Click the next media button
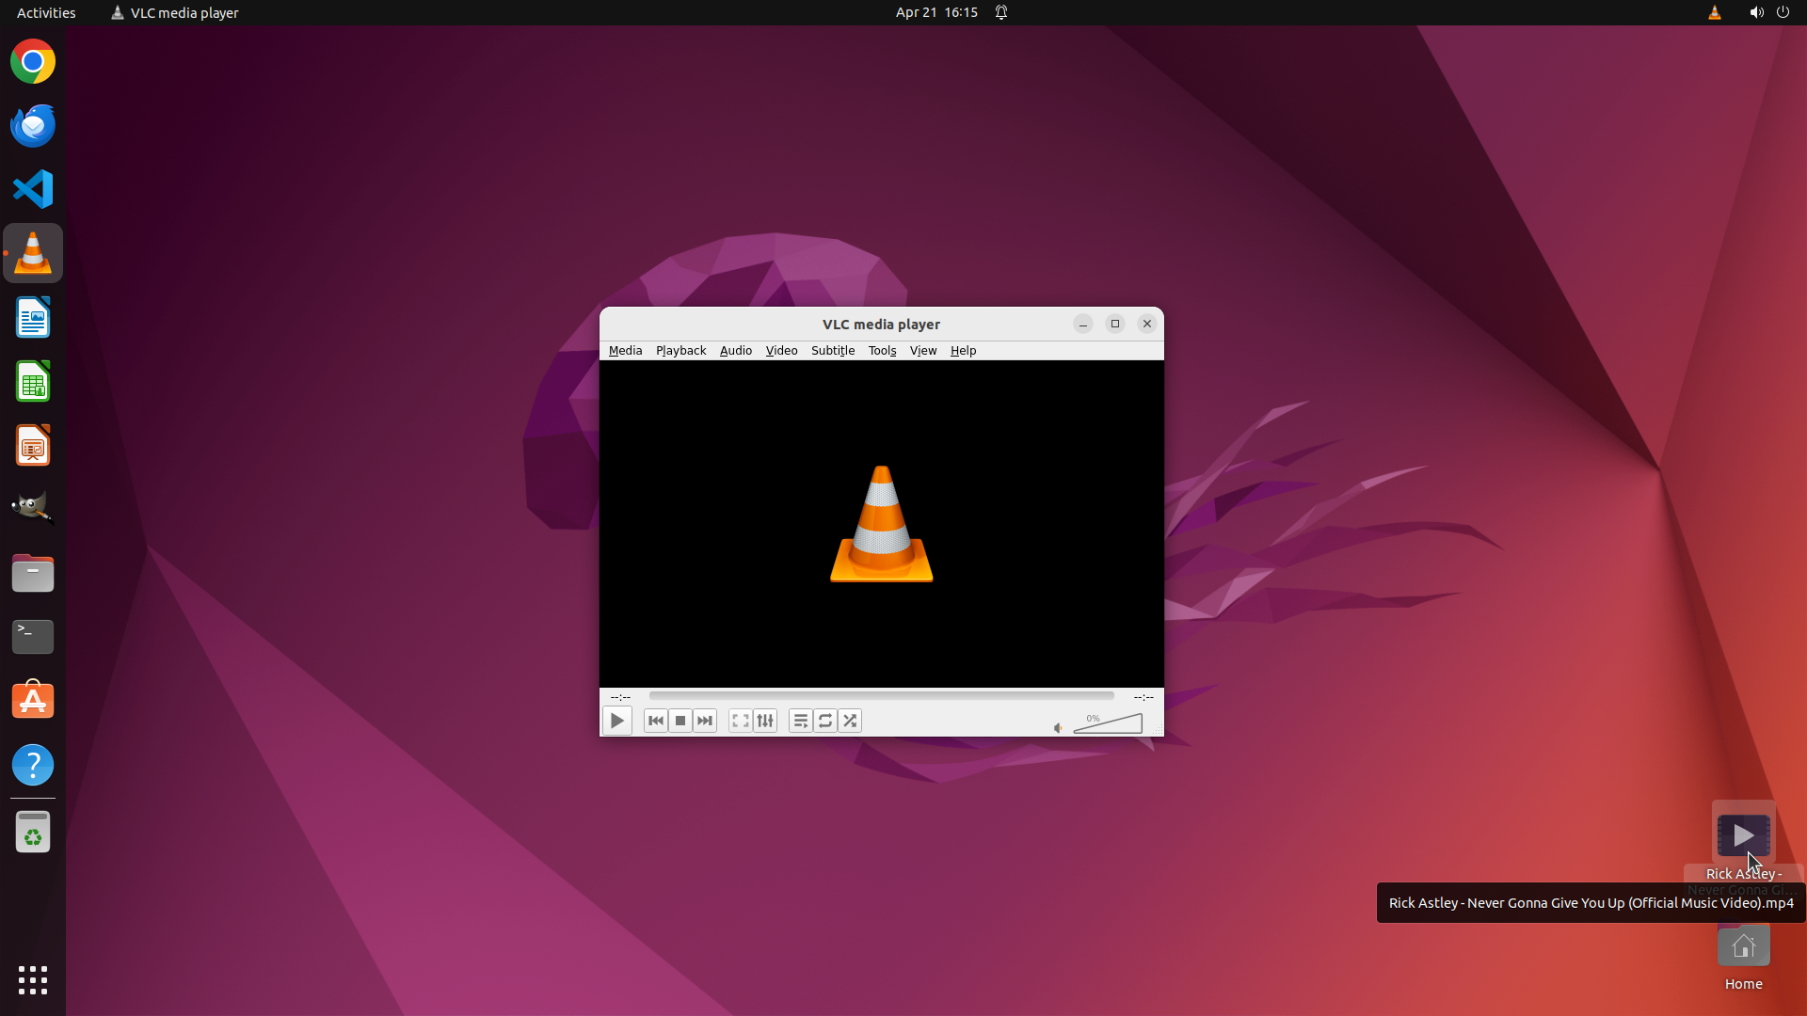The image size is (1807, 1016). click(x=705, y=721)
